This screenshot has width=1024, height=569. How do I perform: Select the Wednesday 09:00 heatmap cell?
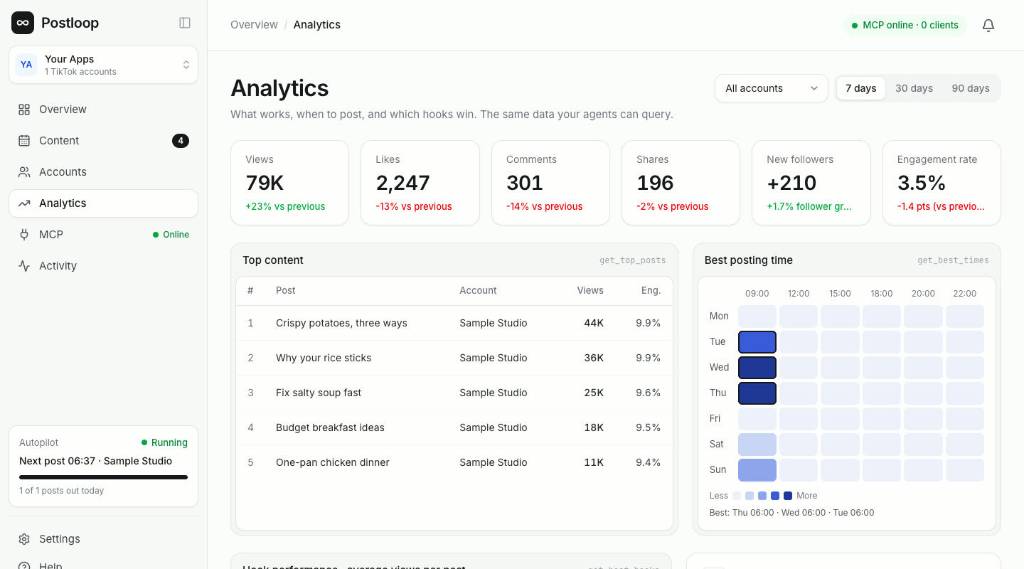[x=757, y=368]
